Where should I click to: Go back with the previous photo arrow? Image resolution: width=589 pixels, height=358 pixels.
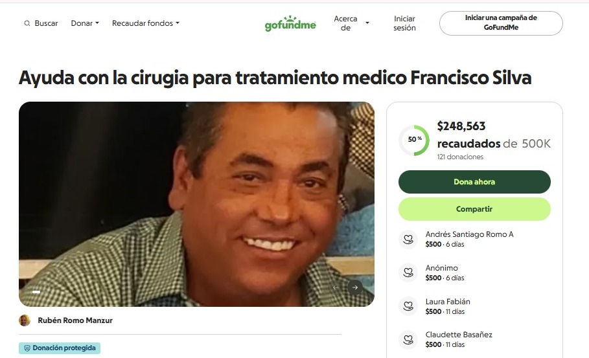click(336, 287)
